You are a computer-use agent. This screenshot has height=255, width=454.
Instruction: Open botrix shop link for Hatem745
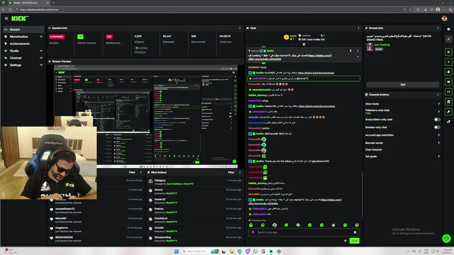[x=317, y=106]
